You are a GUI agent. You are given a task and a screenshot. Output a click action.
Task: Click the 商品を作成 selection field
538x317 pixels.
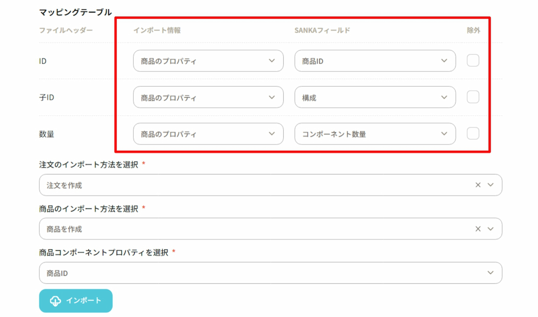click(x=251, y=229)
